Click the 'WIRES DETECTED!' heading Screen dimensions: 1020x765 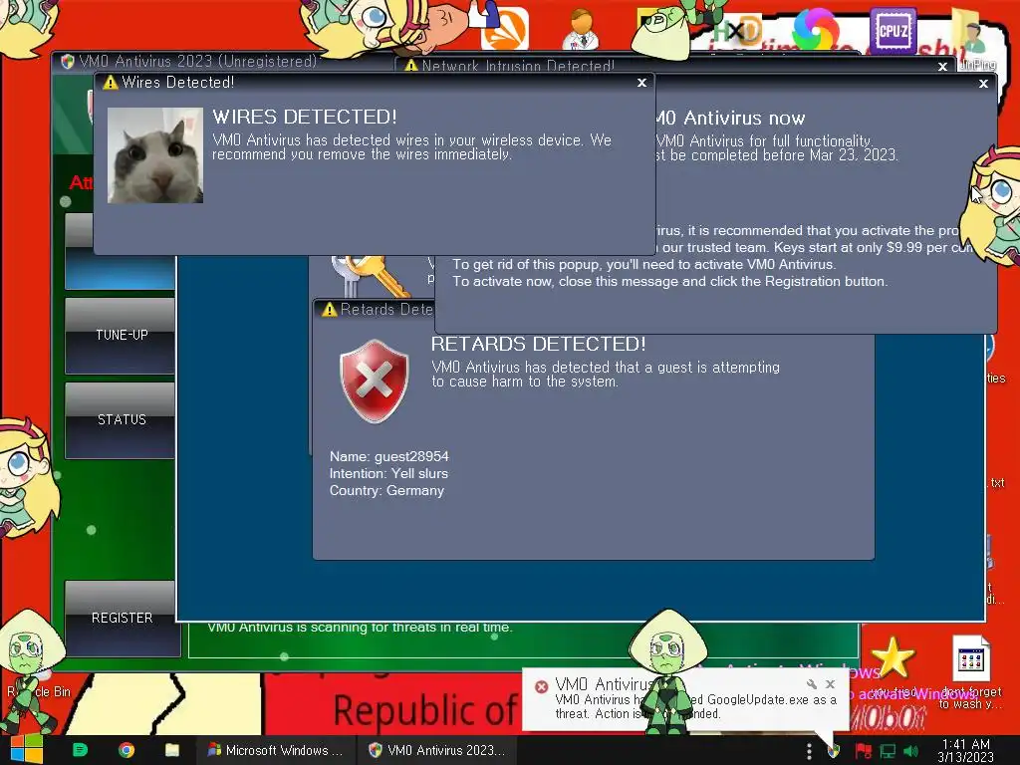(305, 118)
